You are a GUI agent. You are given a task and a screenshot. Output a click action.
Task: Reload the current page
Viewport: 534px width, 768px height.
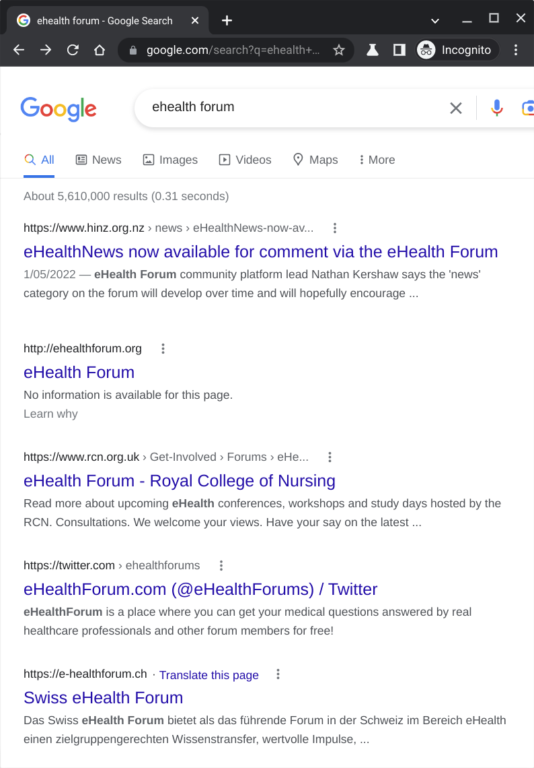pos(73,50)
